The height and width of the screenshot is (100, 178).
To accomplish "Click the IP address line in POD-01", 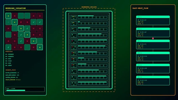I will click(x=142, y=20).
